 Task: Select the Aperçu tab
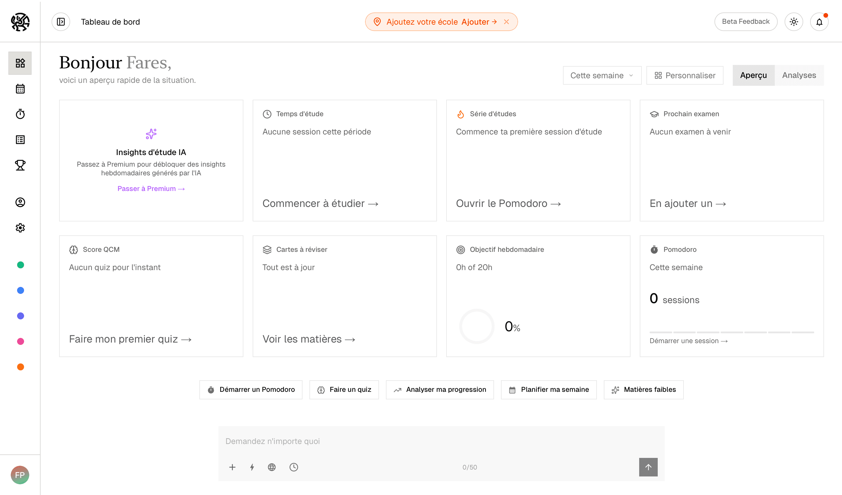[x=753, y=75]
